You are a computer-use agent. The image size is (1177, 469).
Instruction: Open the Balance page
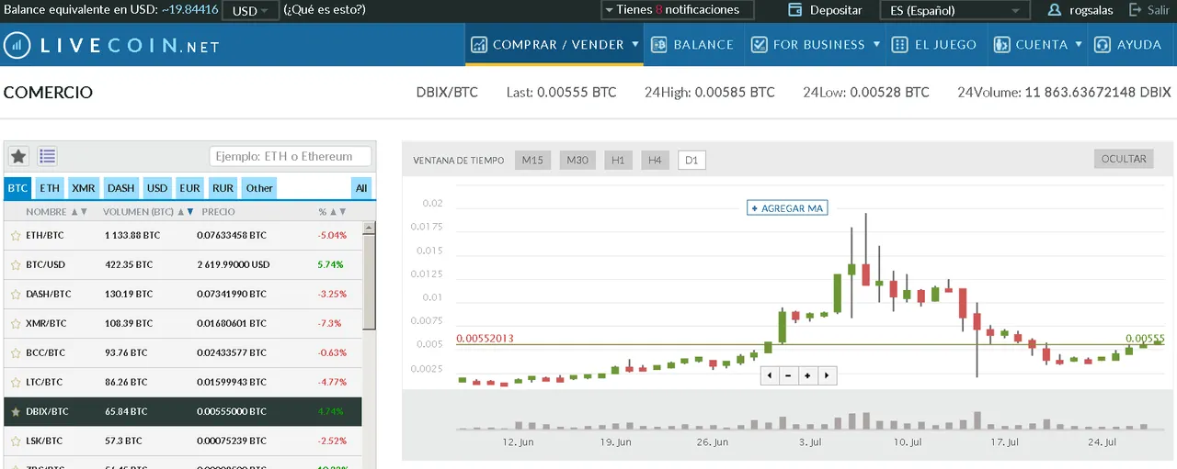pyautogui.click(x=691, y=44)
